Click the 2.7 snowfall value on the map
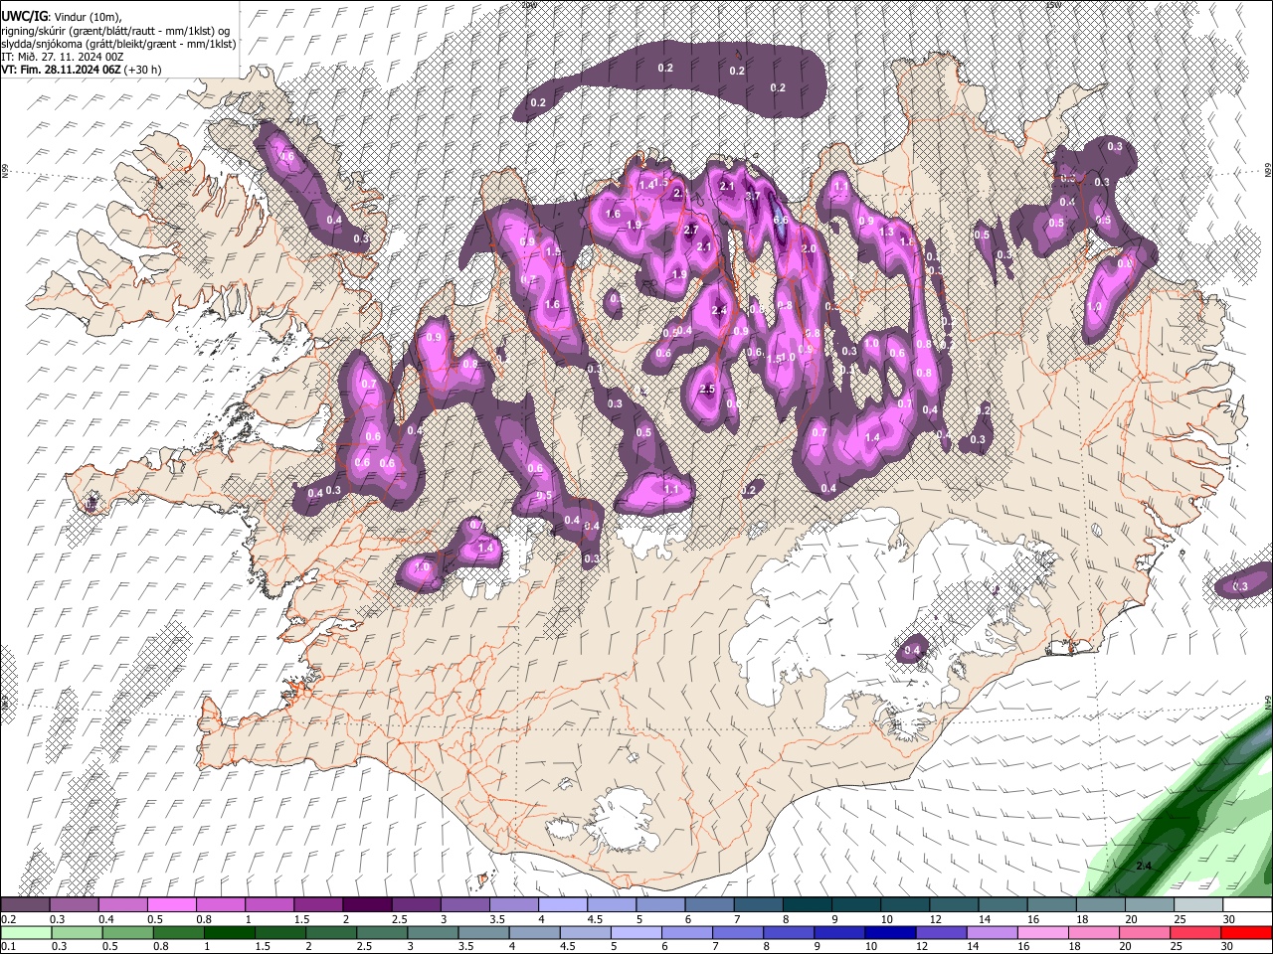 691,230
